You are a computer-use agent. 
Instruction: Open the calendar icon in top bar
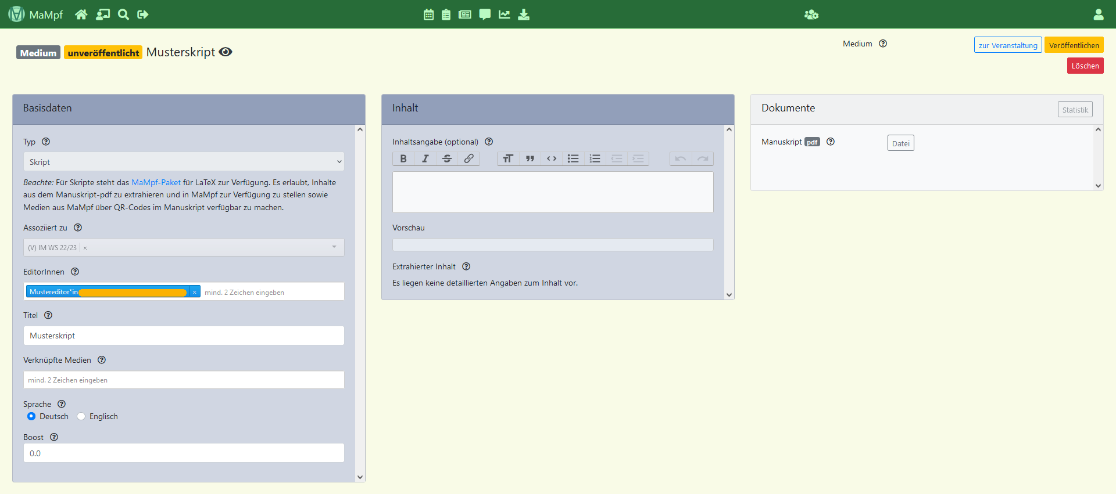pos(428,15)
